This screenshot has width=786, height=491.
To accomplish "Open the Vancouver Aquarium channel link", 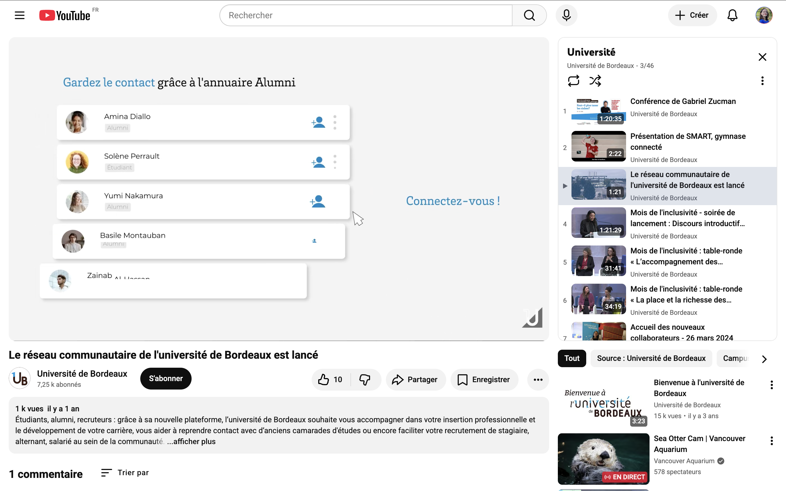I will pyautogui.click(x=684, y=461).
